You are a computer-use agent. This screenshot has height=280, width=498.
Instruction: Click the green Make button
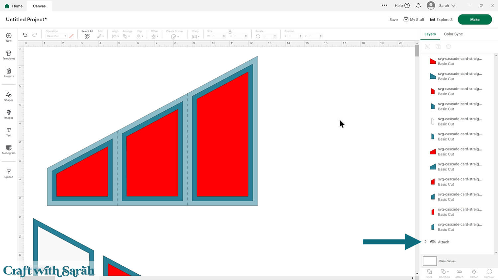tap(474, 20)
